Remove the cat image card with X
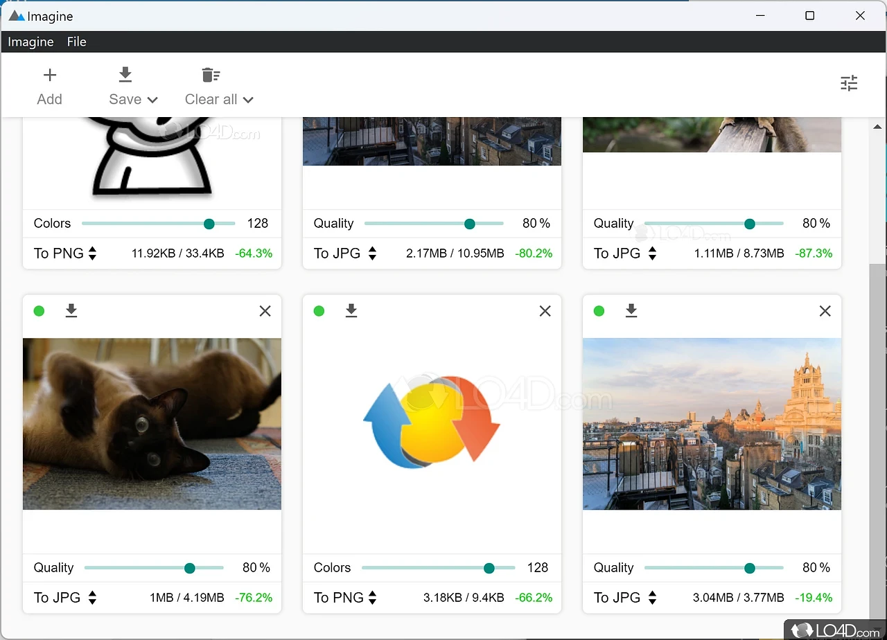Screen dimensions: 887x640 point(265,311)
